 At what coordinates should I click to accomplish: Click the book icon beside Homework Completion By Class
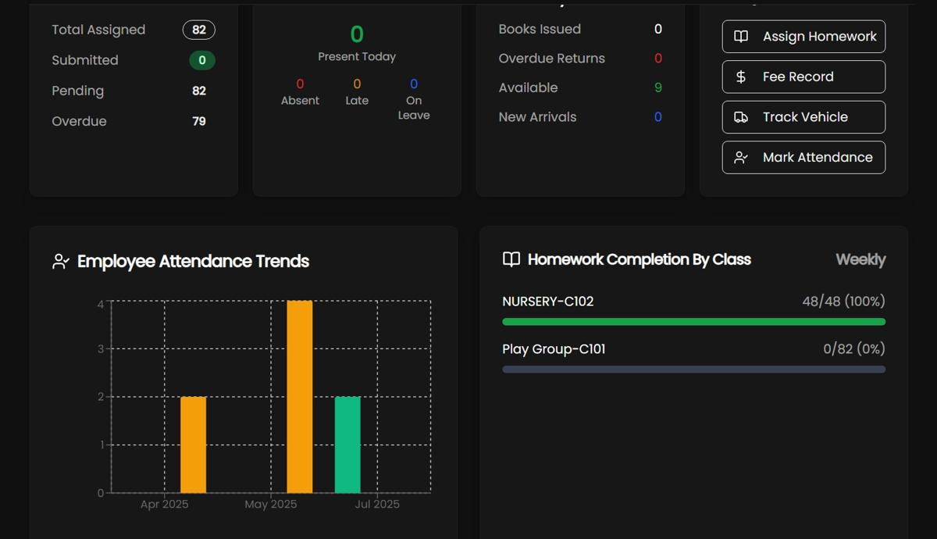(511, 259)
